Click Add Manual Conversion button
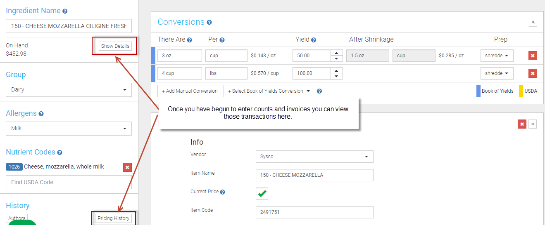The height and width of the screenshot is (225, 545). [190, 91]
